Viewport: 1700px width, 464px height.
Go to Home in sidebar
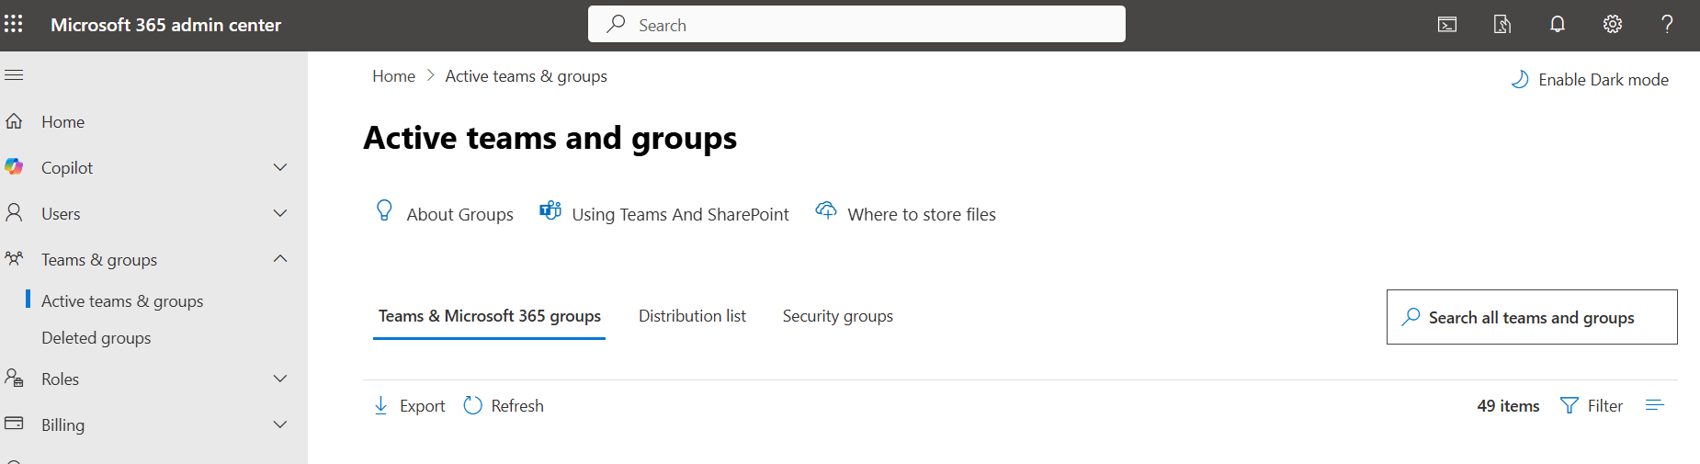point(62,121)
